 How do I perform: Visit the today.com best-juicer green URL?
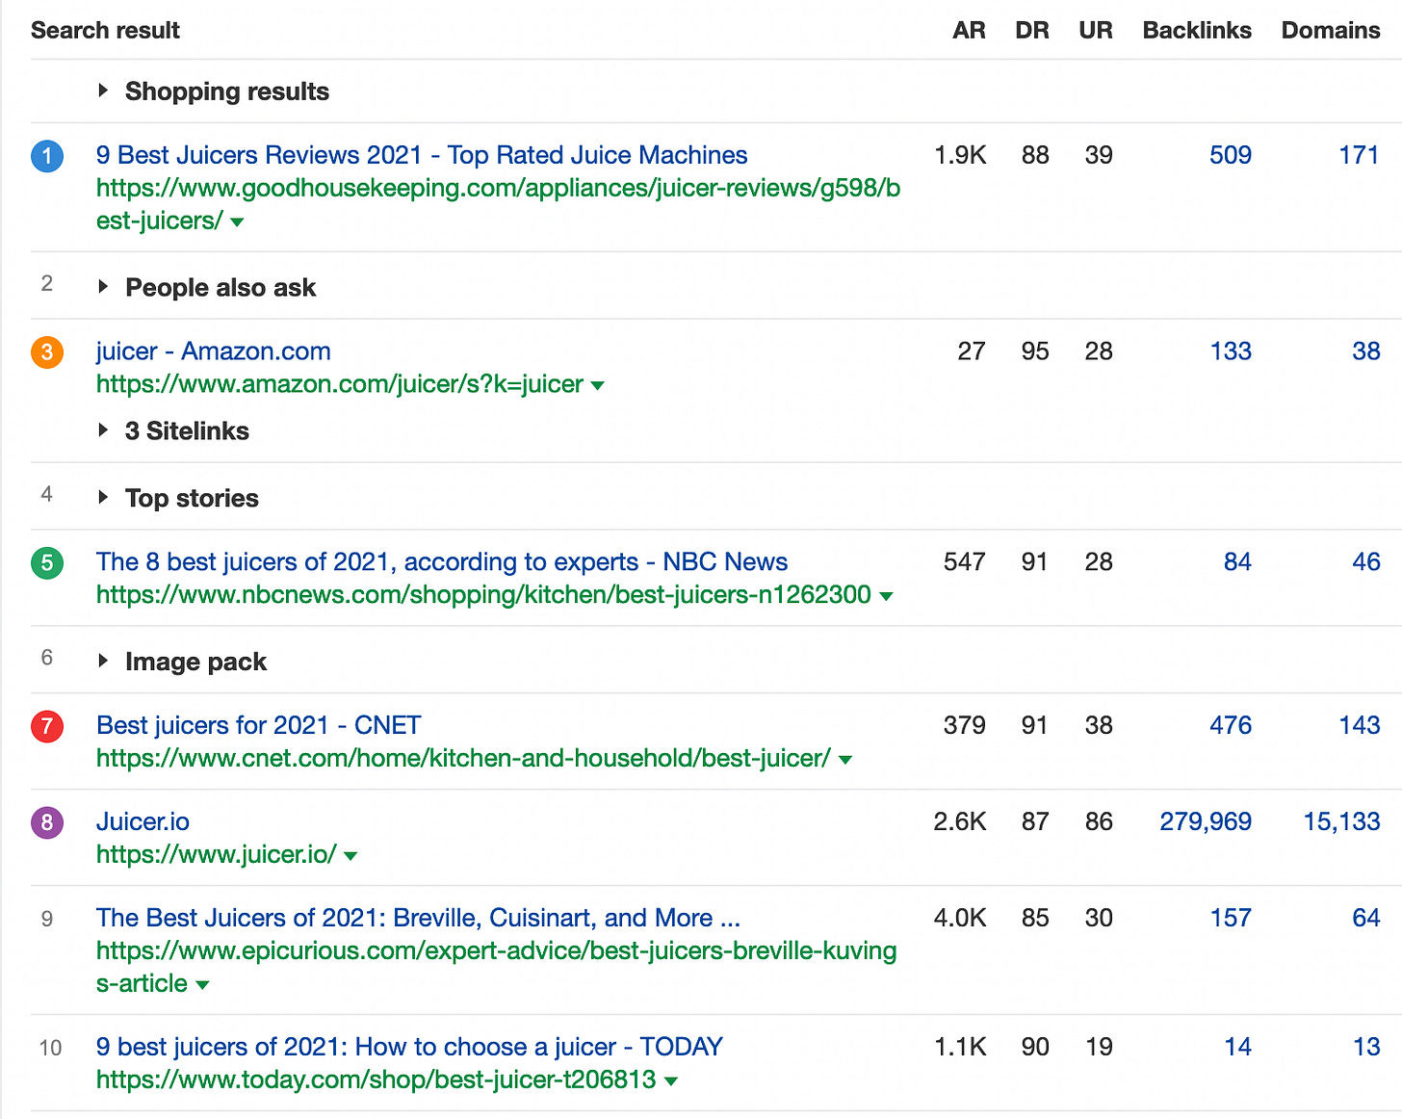[x=376, y=1080]
